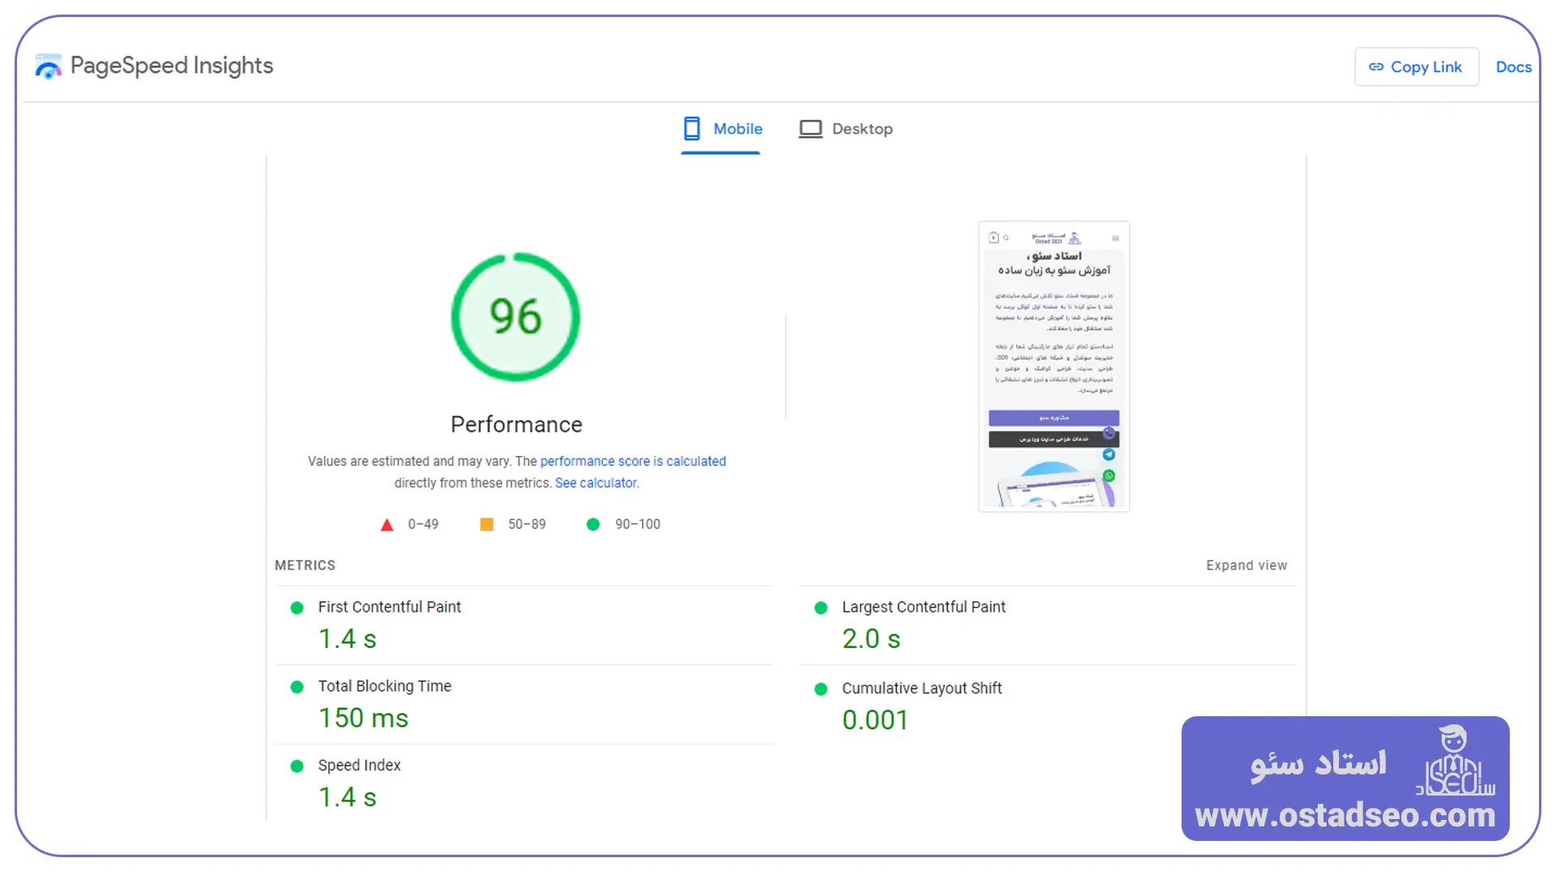This screenshot has width=1556, height=875.
Task: Expand the metrics view
Action: coord(1246,566)
